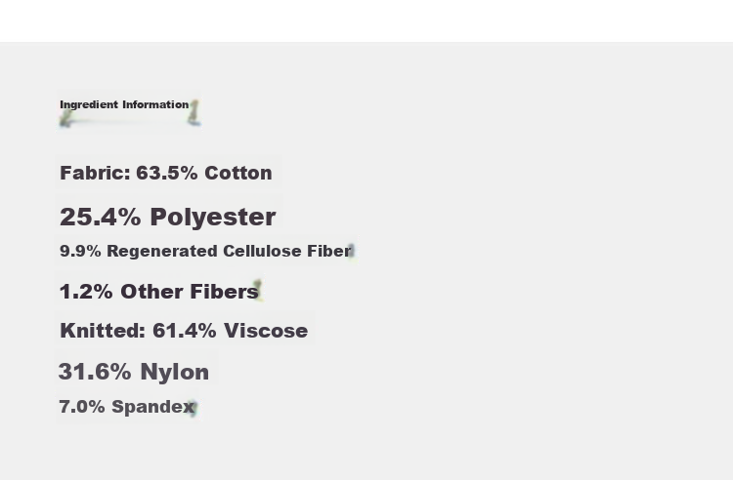Click the 63.5% percentage value
Image resolution: width=733 pixels, height=480 pixels.
167,173
